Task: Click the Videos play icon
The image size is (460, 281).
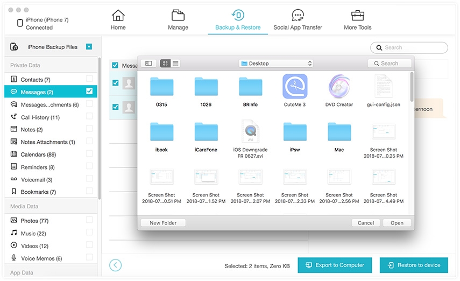Action: 14,245
